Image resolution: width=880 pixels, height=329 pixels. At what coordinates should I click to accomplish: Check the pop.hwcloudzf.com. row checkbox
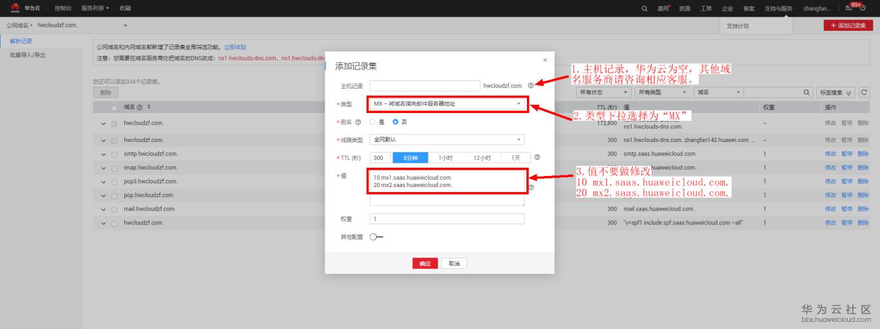pos(115,195)
